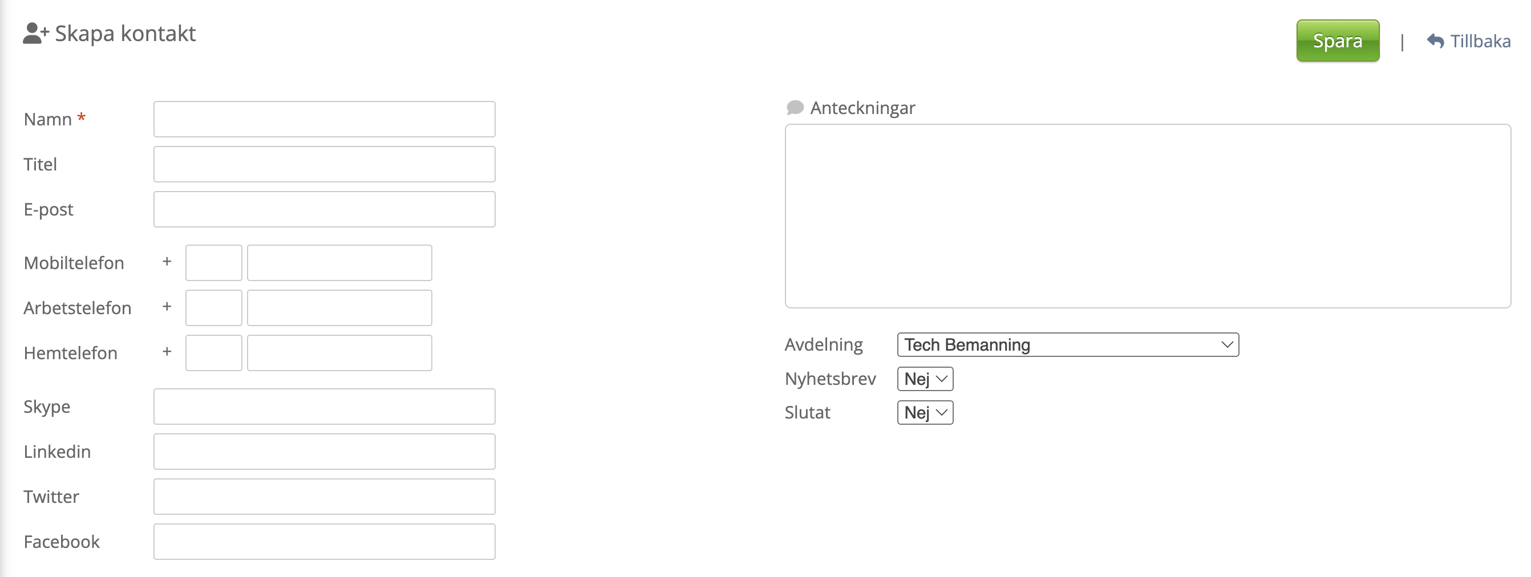This screenshot has height=577, width=1531.
Task: Click the Hemtelefon country code box
Action: [214, 353]
